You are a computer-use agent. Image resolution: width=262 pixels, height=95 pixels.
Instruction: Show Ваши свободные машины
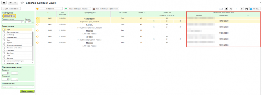coord(77,9)
